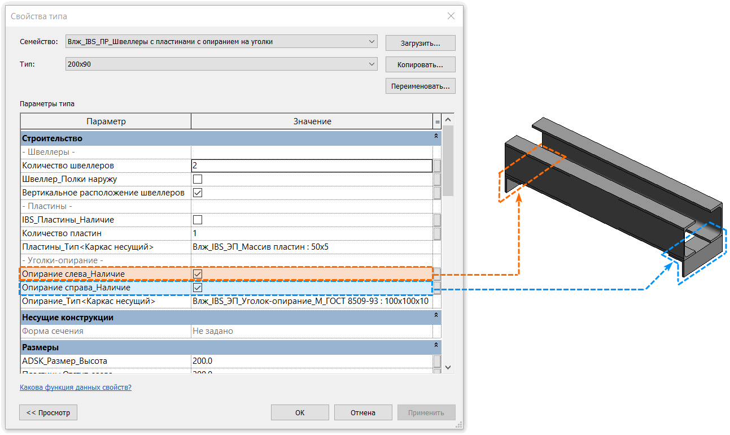Click the associate button in Количество пластин row

click(437, 233)
